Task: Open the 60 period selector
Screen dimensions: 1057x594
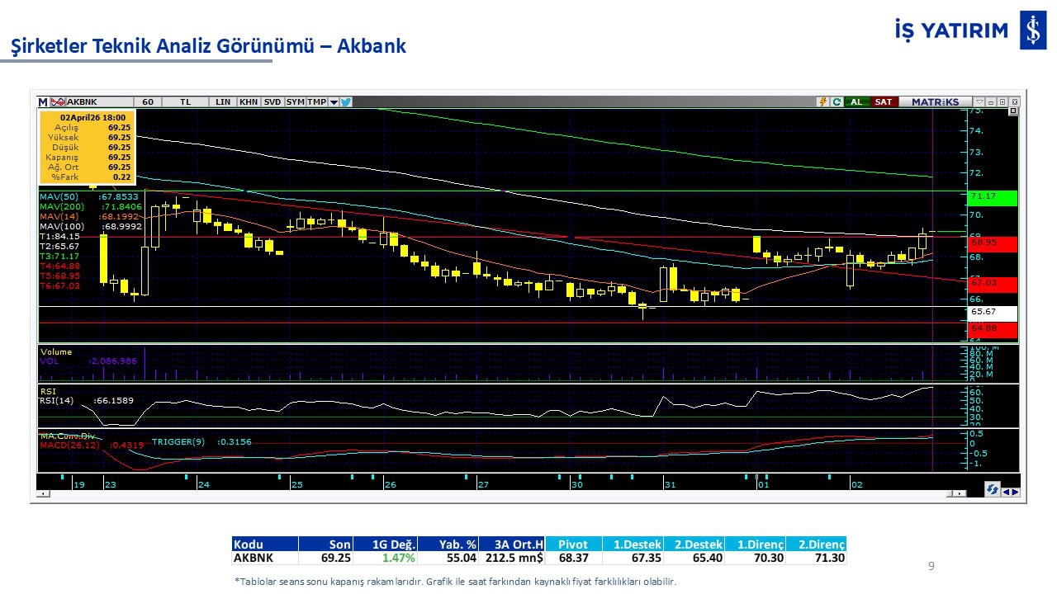Action: [149, 102]
